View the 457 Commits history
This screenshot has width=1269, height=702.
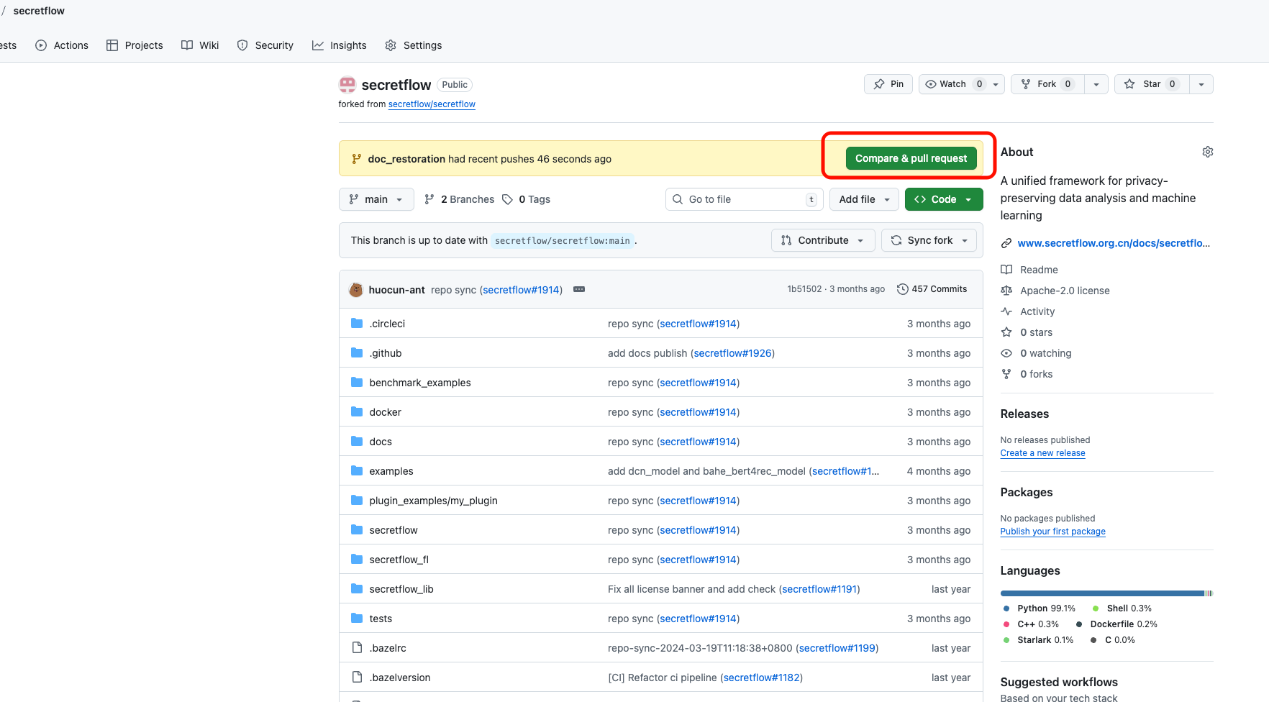tap(932, 289)
